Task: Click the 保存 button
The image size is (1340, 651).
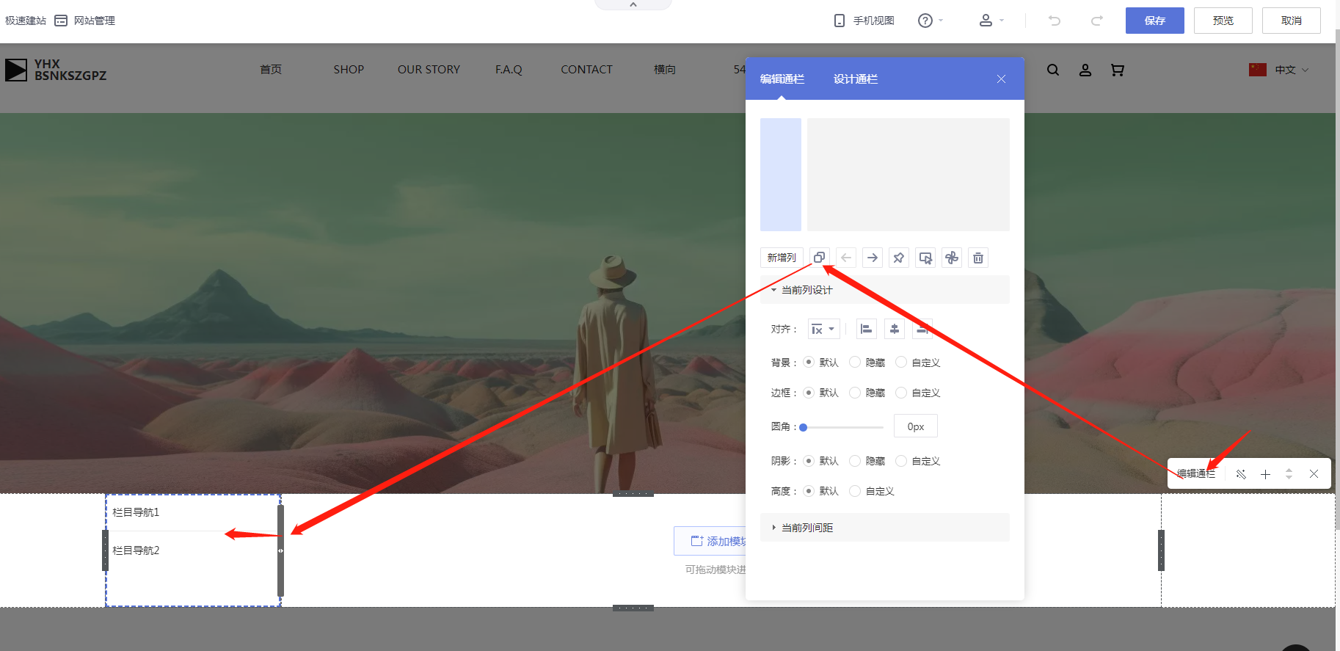Action: coord(1154,21)
